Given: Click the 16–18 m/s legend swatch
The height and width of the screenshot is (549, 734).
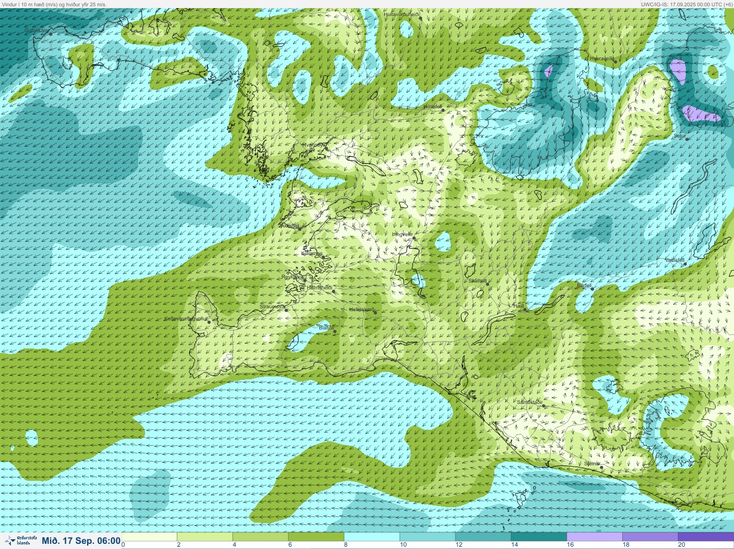Looking at the screenshot, I should (594, 537).
